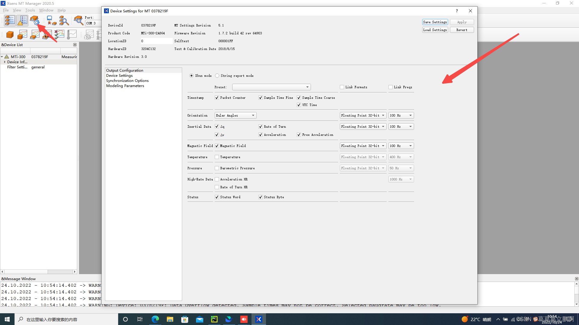Toggle the Message Window toolbar icon

point(22,20)
